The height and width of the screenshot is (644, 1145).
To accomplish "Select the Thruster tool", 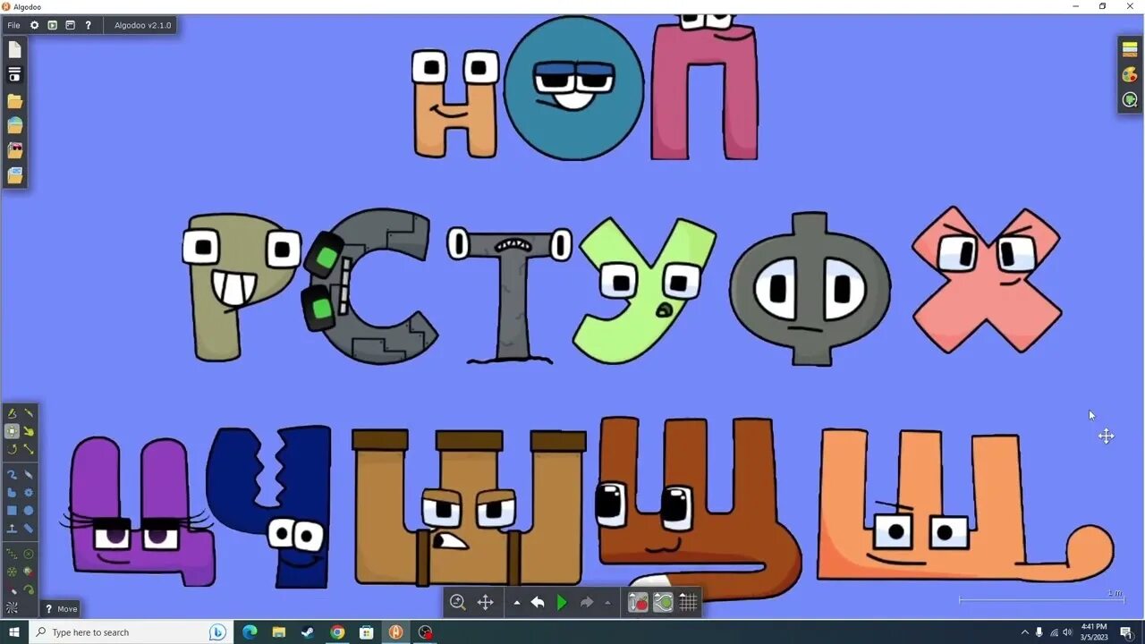I will (29, 572).
